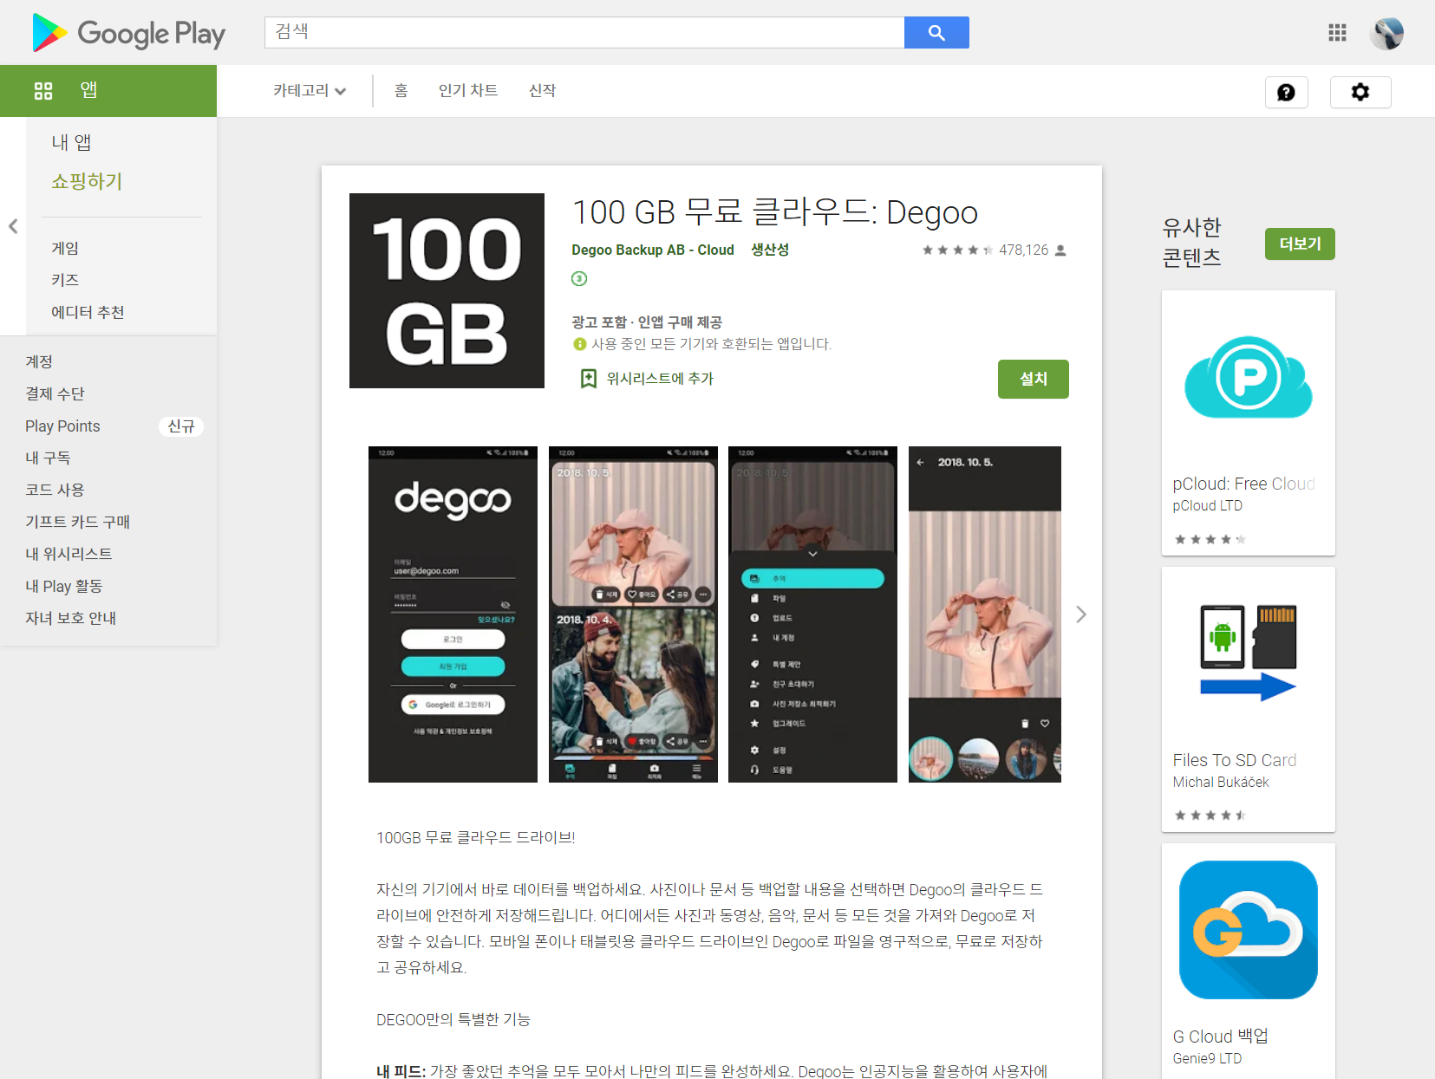The width and height of the screenshot is (1435, 1079).
Task: Open pCloud: Free Cloud title
Action: (1244, 484)
